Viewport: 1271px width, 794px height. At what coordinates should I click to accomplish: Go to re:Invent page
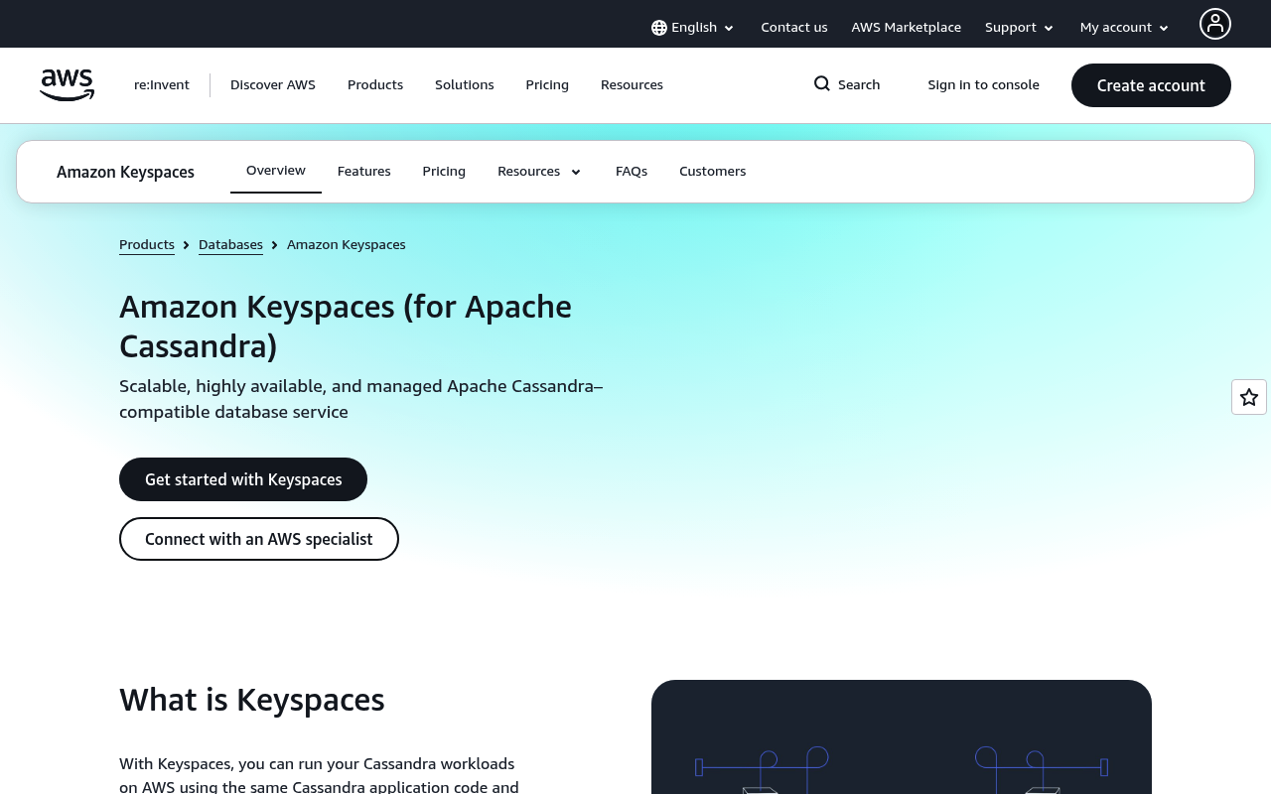pyautogui.click(x=162, y=85)
